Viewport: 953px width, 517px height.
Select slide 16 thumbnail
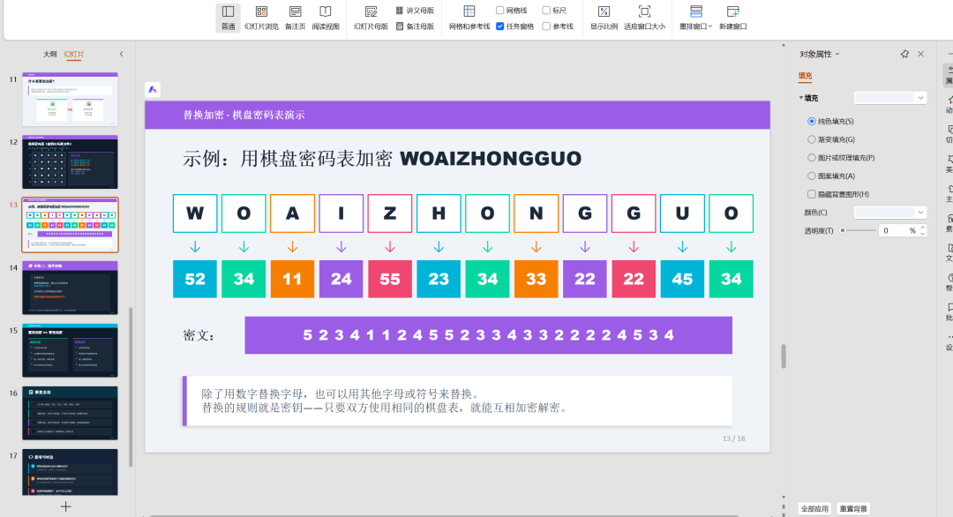pyautogui.click(x=70, y=413)
